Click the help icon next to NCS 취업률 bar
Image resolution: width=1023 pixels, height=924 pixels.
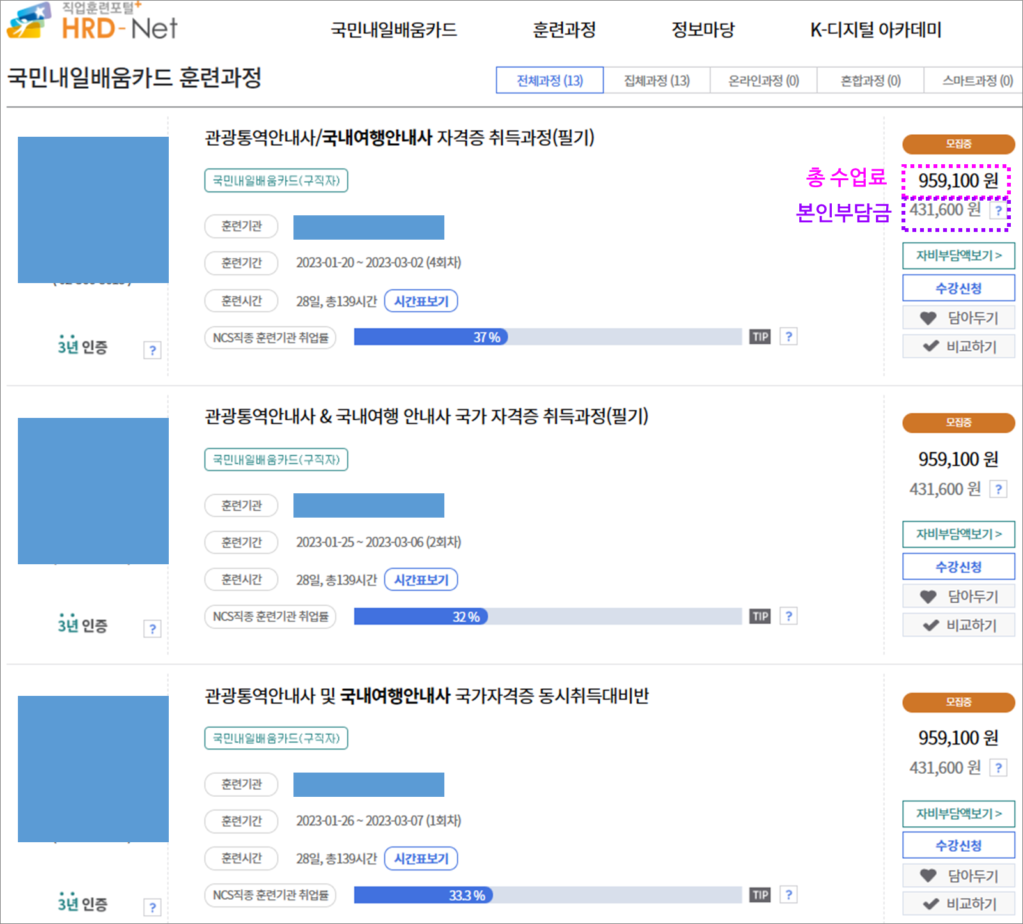pyautogui.click(x=788, y=336)
